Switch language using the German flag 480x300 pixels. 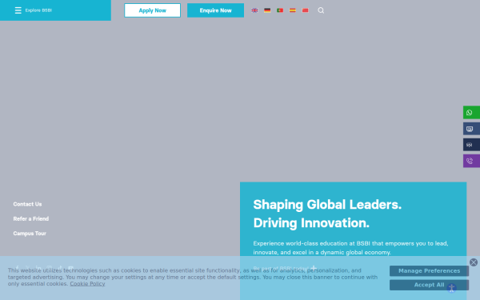pos(267,10)
